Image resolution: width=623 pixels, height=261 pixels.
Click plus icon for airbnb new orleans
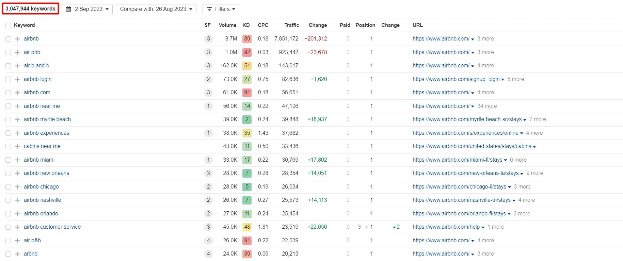(x=17, y=173)
